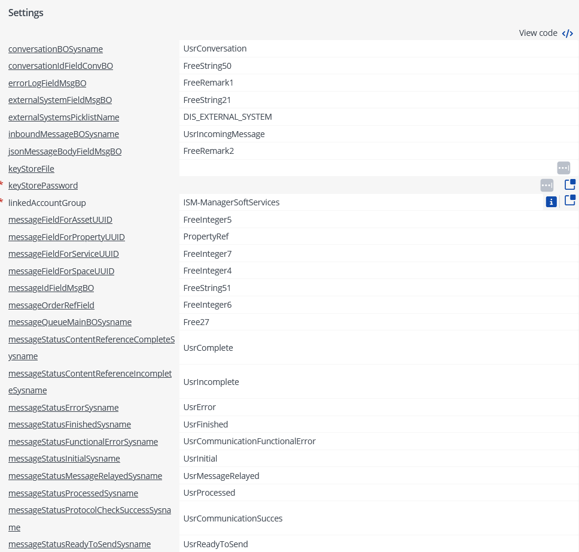Click the blue square pop-out icon for linkedAccountGroup
The height and width of the screenshot is (552, 579).
[x=570, y=200]
